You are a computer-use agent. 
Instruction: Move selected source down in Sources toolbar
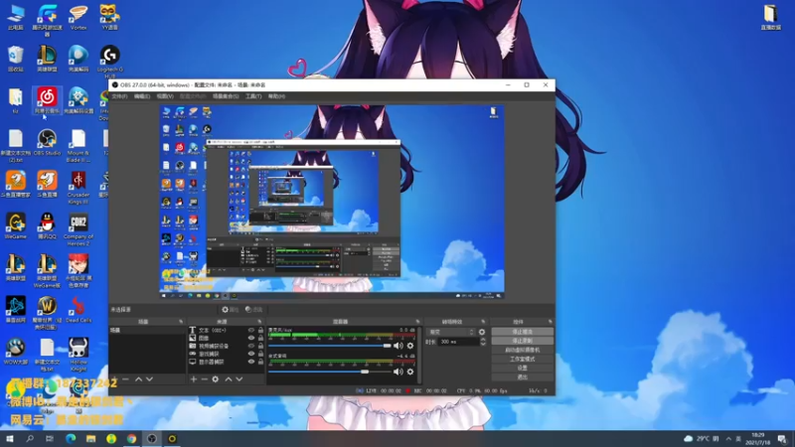239,379
